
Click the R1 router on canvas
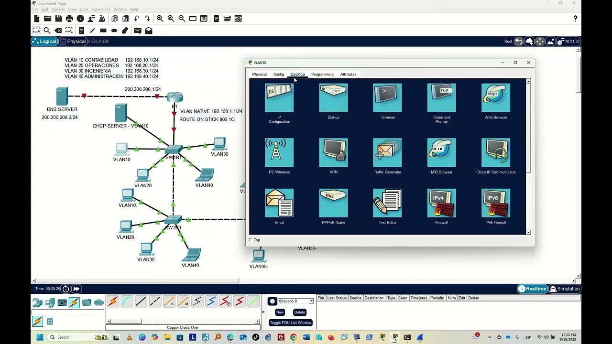click(175, 97)
